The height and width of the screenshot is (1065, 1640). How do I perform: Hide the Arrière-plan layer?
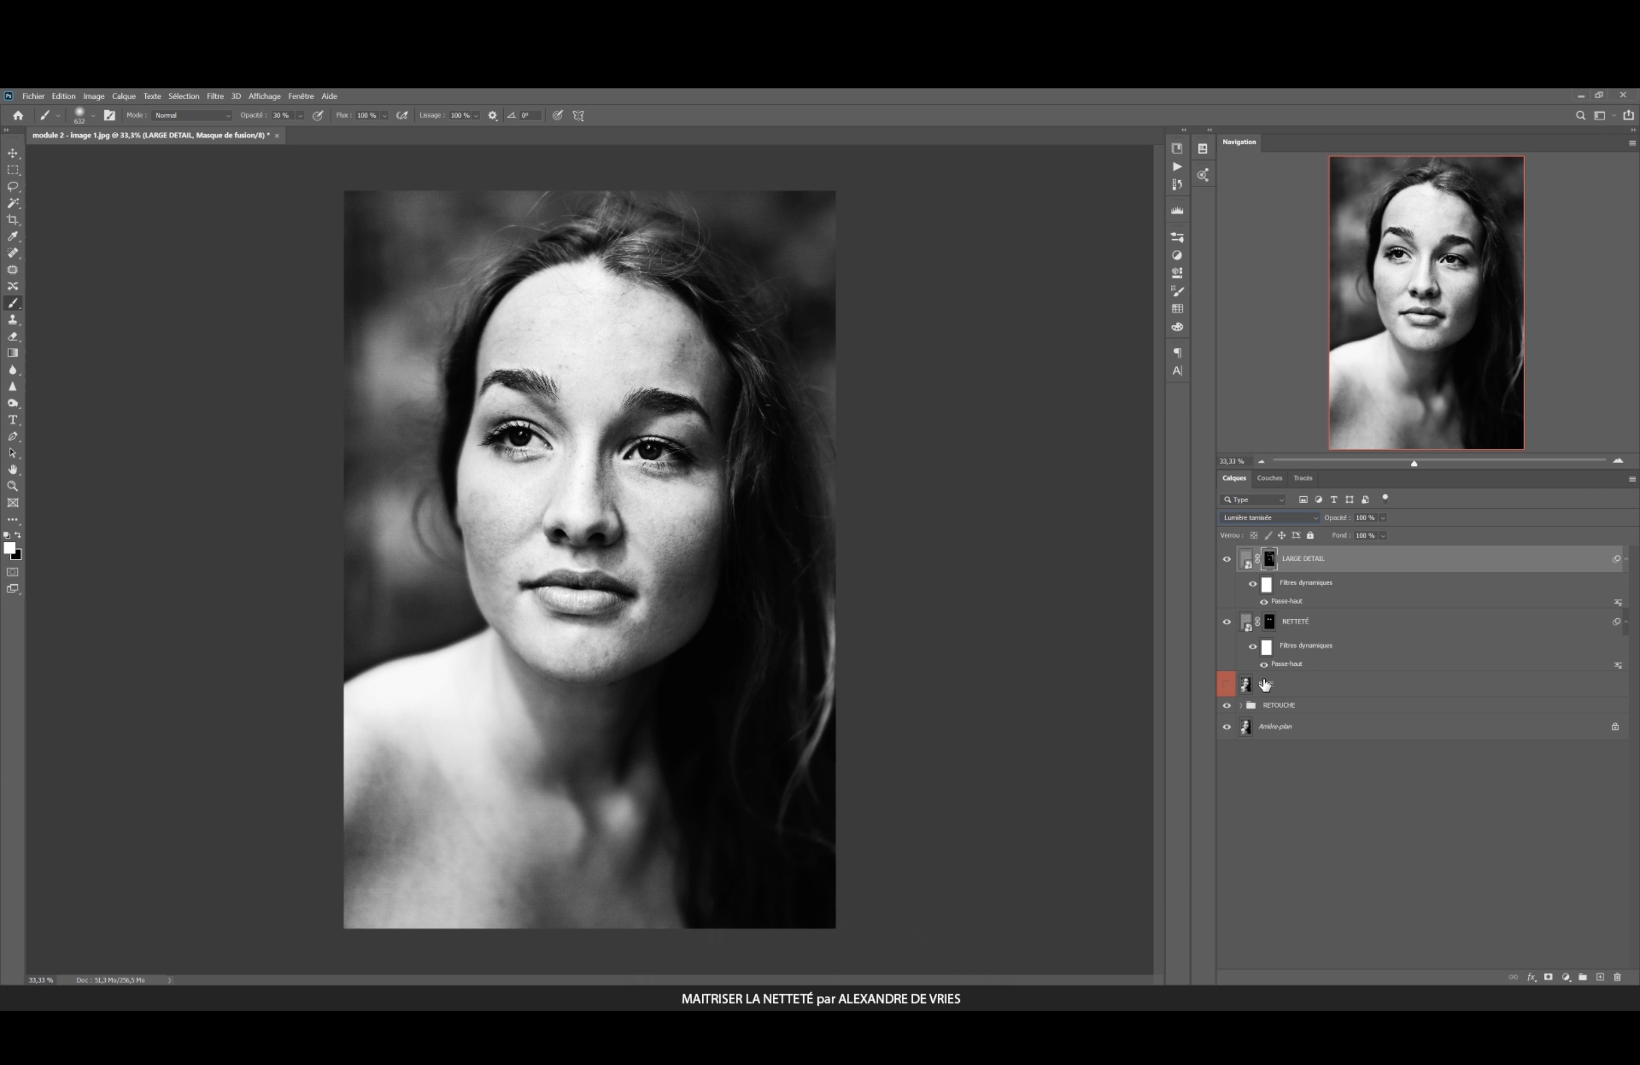[1227, 726]
